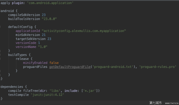Screen dimensions: 179x105
Task: Collapse the release block fold marker
Action: point(0,59)
